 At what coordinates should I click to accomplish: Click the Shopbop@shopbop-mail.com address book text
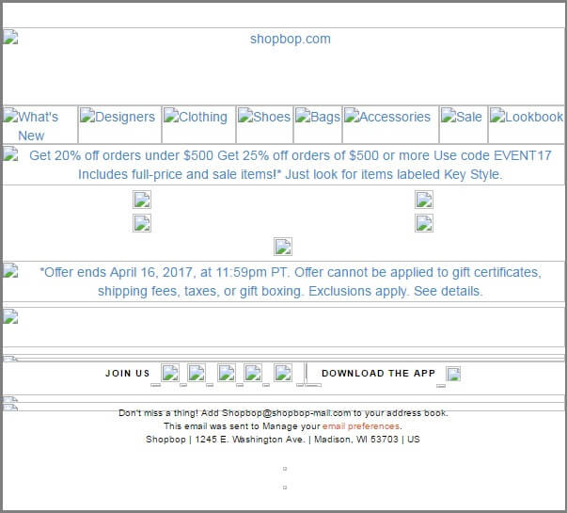(284, 413)
